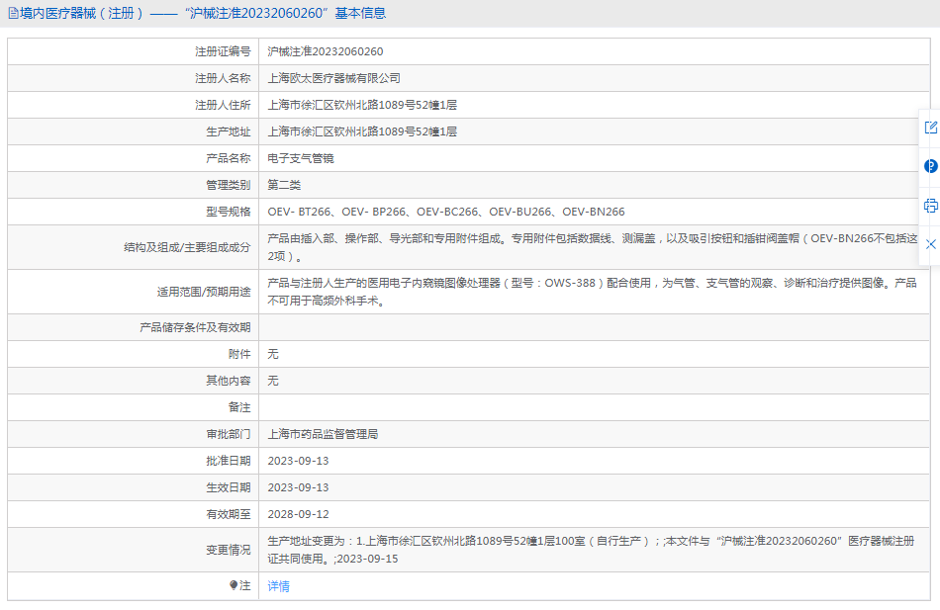
Task: Click the printer icon in side panel
Action: (930, 206)
